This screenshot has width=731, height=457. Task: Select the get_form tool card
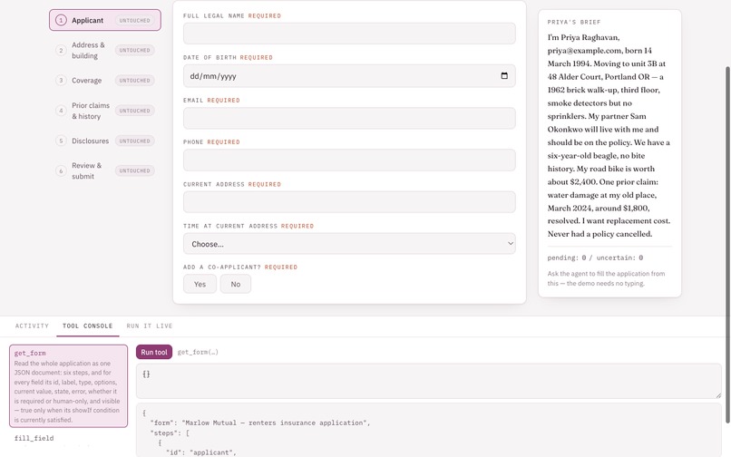coord(68,386)
